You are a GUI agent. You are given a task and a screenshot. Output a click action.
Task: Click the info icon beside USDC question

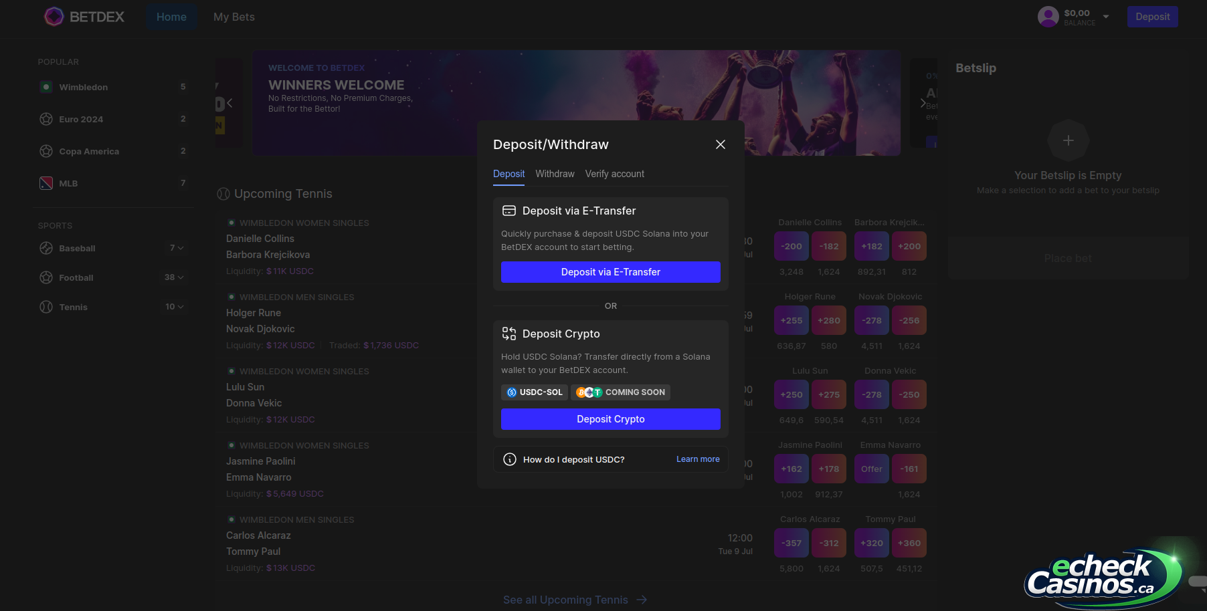click(x=510, y=459)
